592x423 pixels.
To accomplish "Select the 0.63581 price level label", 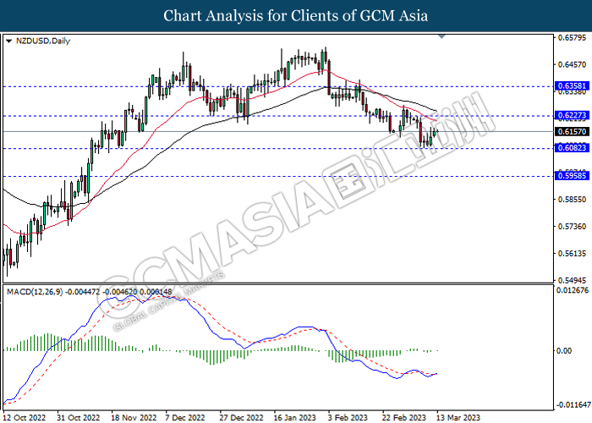I will click(x=572, y=85).
